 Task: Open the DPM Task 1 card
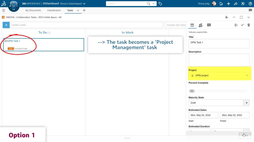44,45
